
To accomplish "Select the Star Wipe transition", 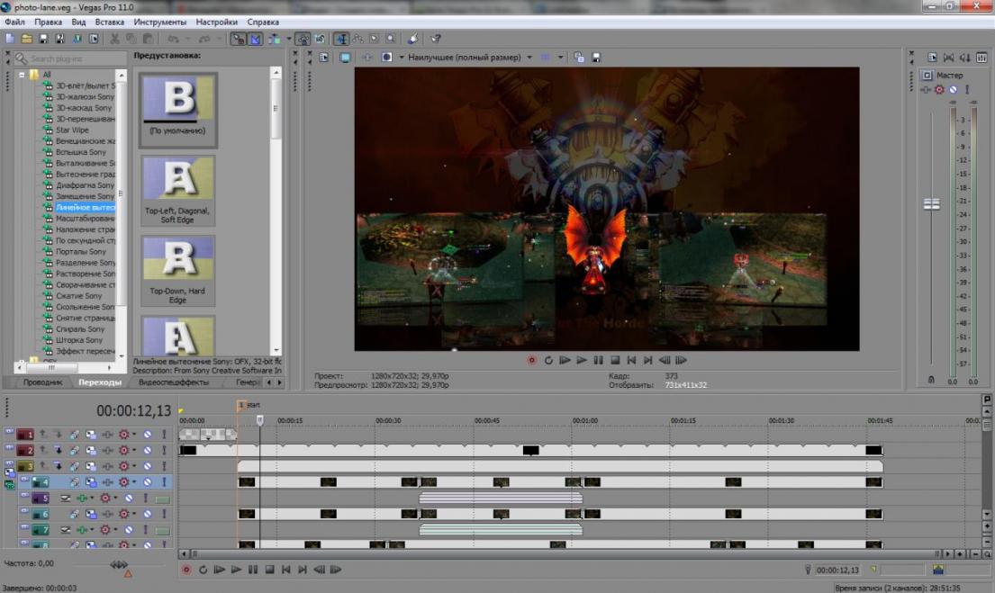I will pos(73,130).
